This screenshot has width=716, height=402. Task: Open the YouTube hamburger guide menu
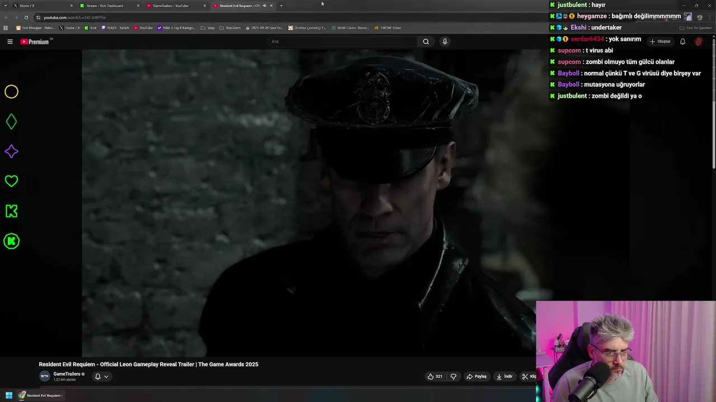point(10,41)
